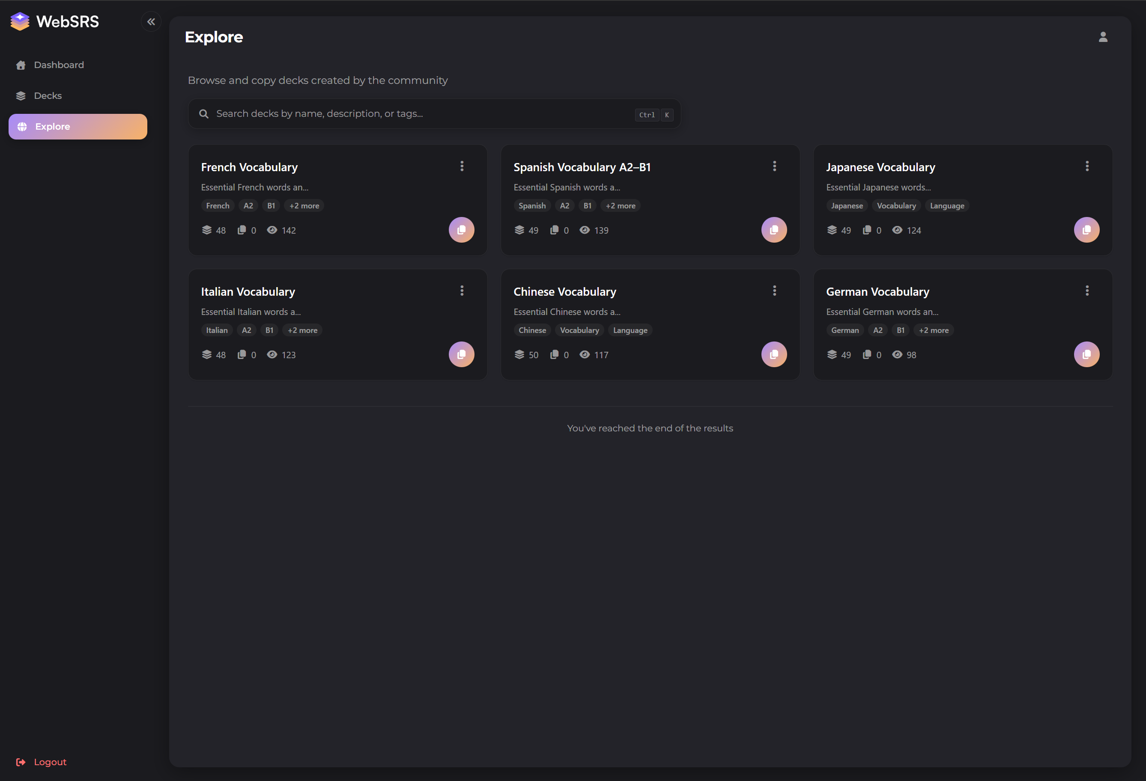Click 'Essential German words an...' description
The image size is (1146, 781).
[x=882, y=312]
